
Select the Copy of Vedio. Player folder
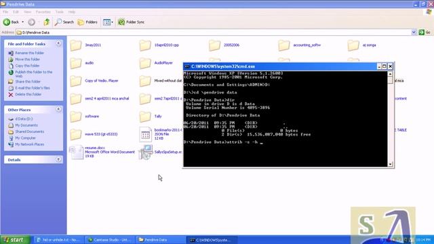pos(94,81)
